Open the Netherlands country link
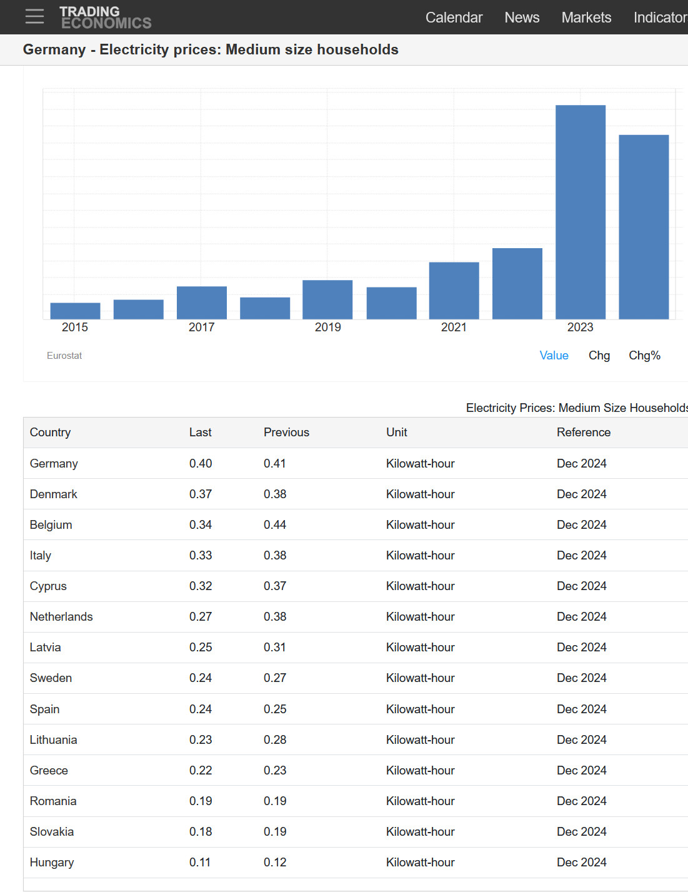The width and height of the screenshot is (688, 892). coord(61,616)
